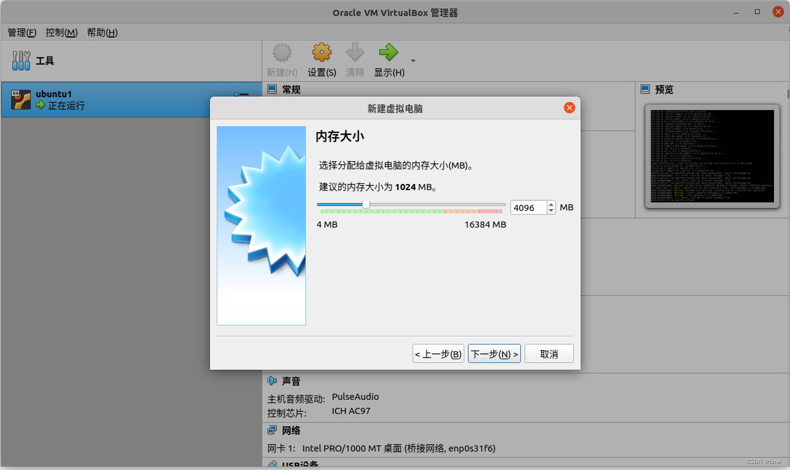Screen dimensions: 790x470
Task: Click the memory slider track near 16384 MB
Action: 503,205
